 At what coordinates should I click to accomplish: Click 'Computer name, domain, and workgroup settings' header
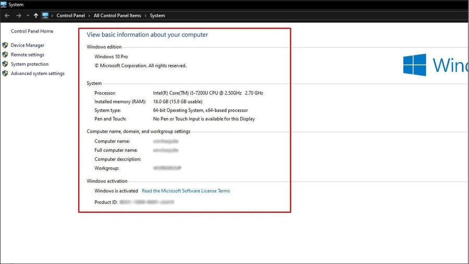139,131
